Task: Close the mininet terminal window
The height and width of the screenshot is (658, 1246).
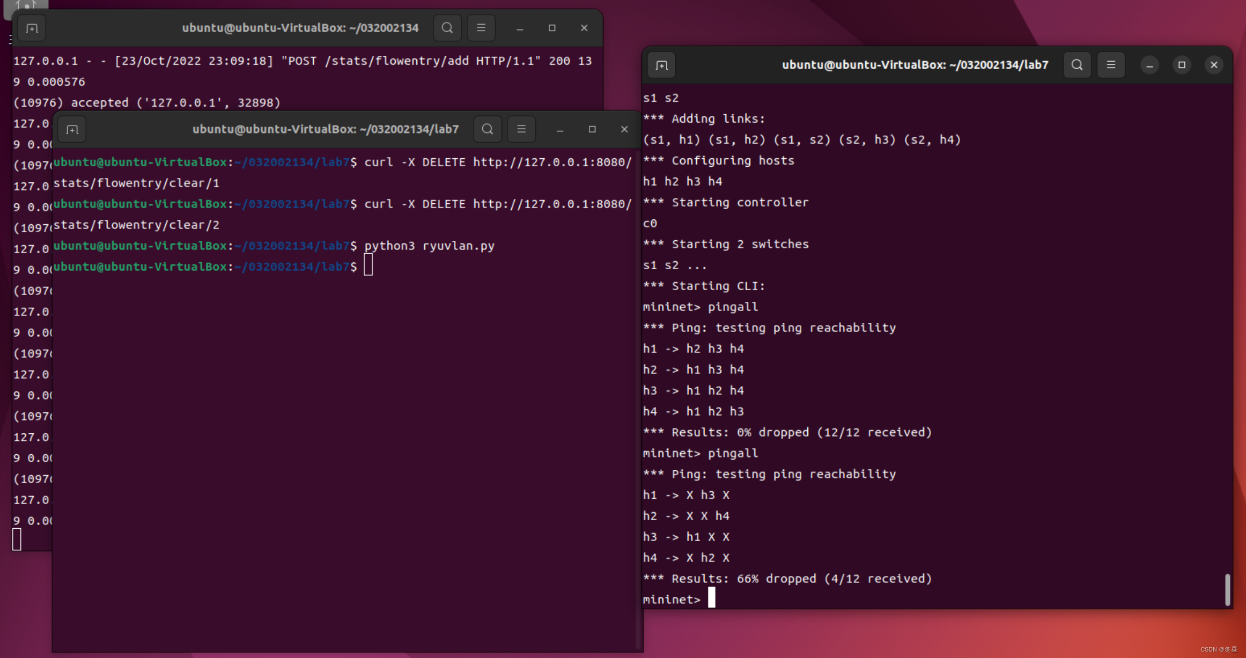Action: pyautogui.click(x=1214, y=65)
